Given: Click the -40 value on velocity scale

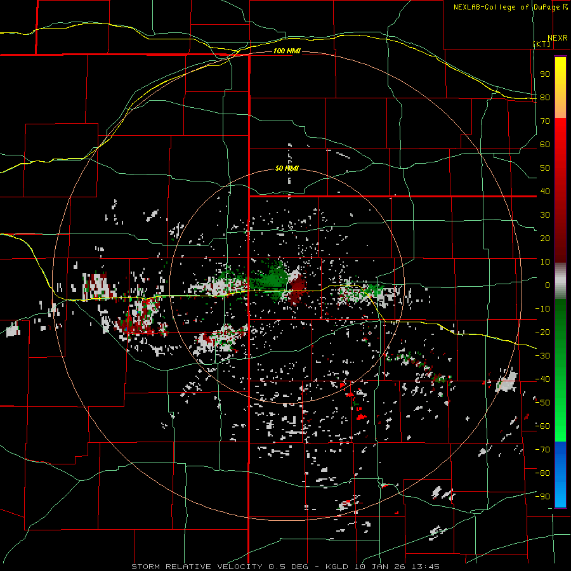Looking at the screenshot, I should click(542, 379).
